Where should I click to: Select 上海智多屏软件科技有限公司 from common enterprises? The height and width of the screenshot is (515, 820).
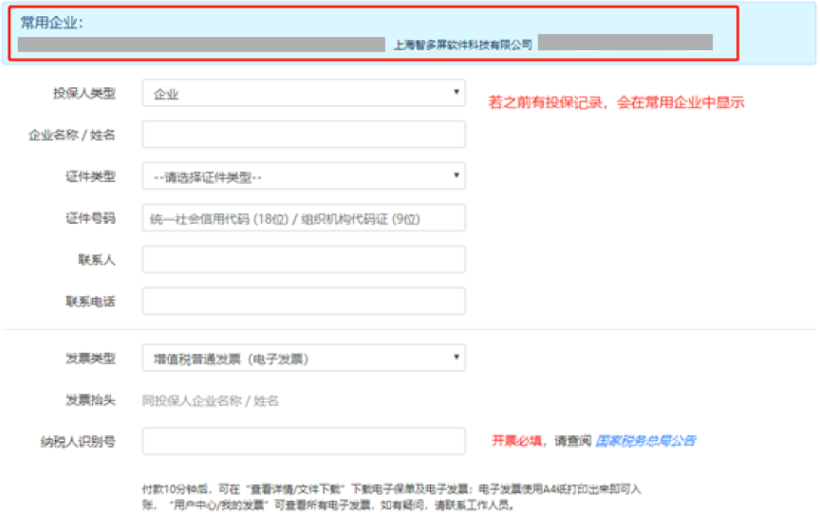(462, 45)
